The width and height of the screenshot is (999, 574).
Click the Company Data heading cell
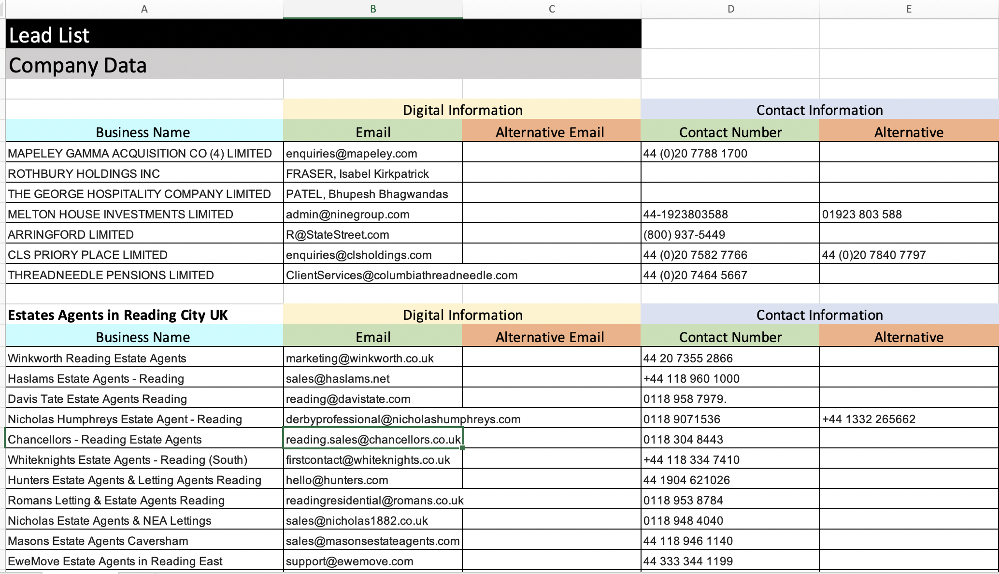click(145, 65)
